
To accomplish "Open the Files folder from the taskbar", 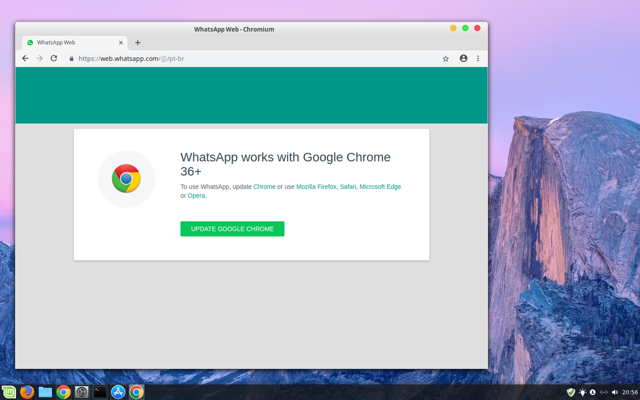I will (x=45, y=392).
